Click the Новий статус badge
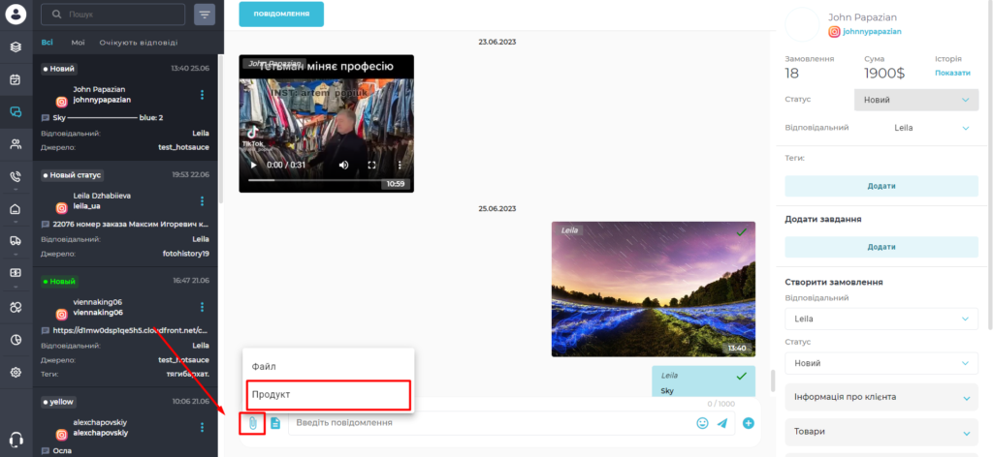This screenshot has width=993, height=457. click(x=72, y=174)
